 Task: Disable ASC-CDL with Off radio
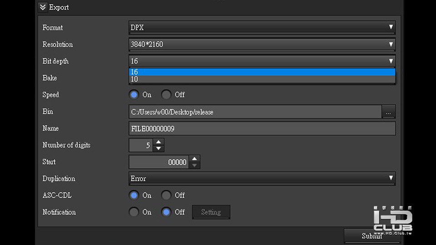pos(167,195)
